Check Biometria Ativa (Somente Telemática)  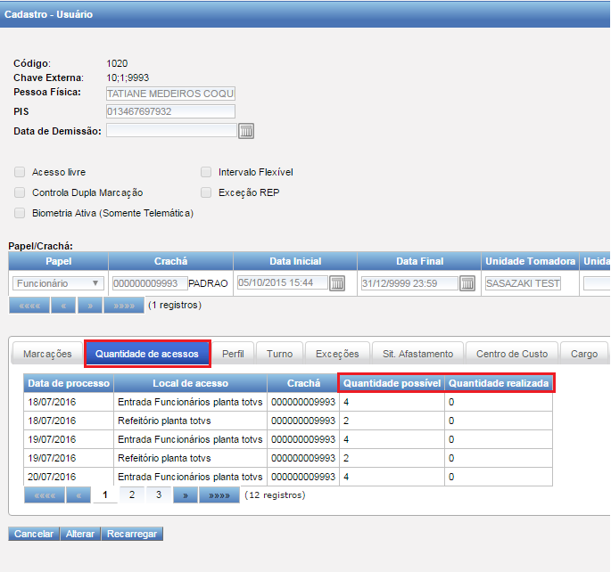tap(20, 213)
